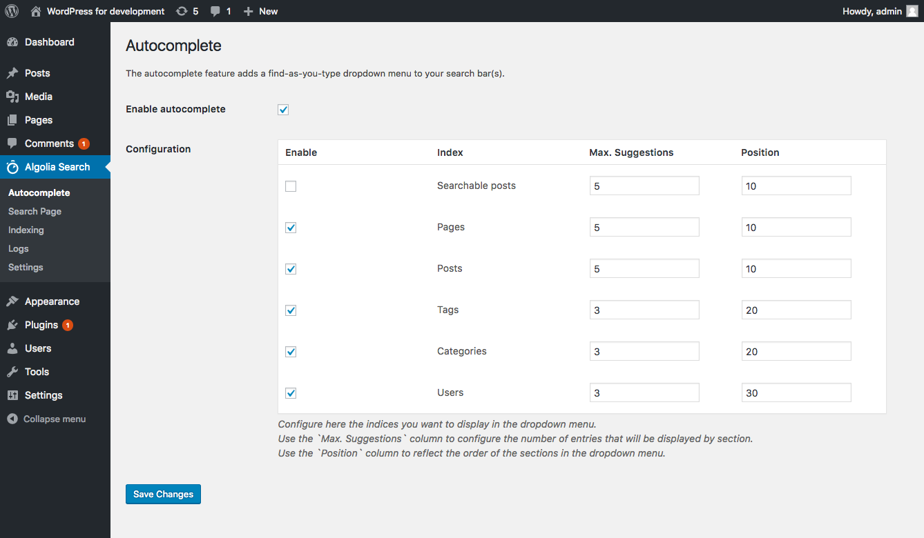Click the Max. Suggestions column header

[x=631, y=152]
